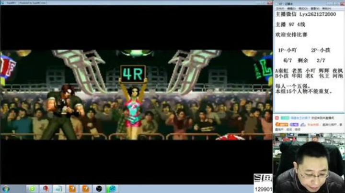Click the name 包王 in Notepad
This screenshot has height=193, width=345.
click(323, 76)
